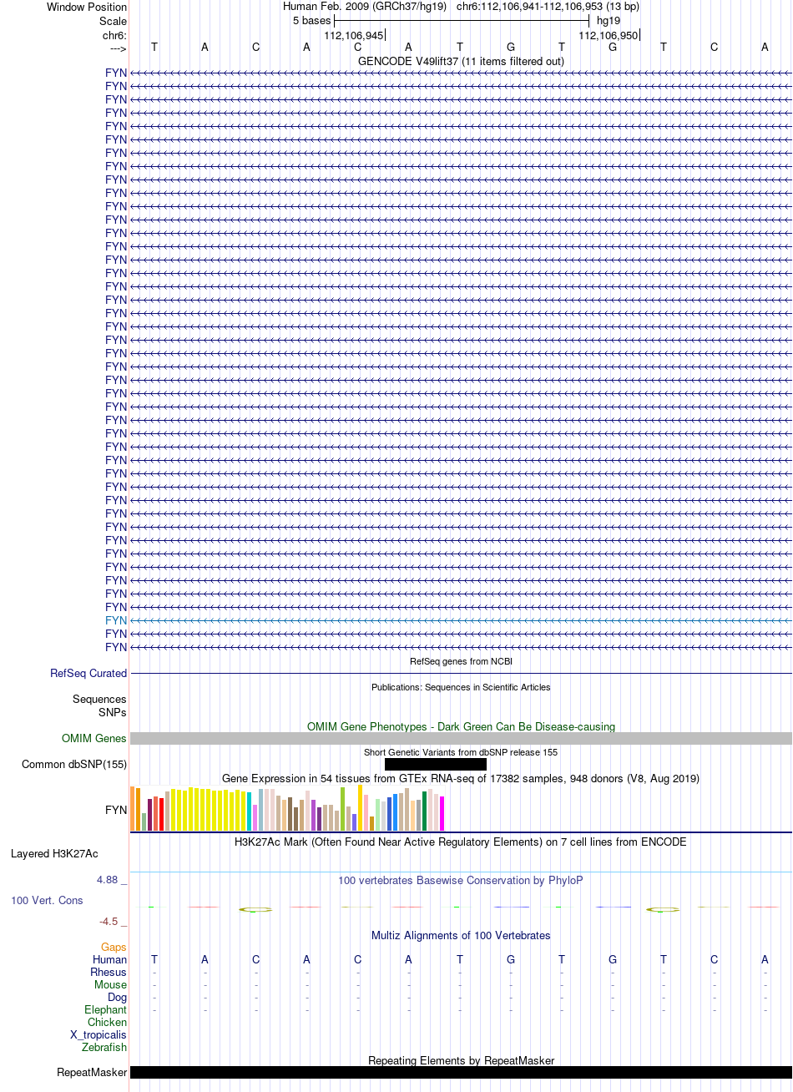The image size is (793, 1092).
Task: Click the OMIM Genes track label
Action: [x=94, y=738]
